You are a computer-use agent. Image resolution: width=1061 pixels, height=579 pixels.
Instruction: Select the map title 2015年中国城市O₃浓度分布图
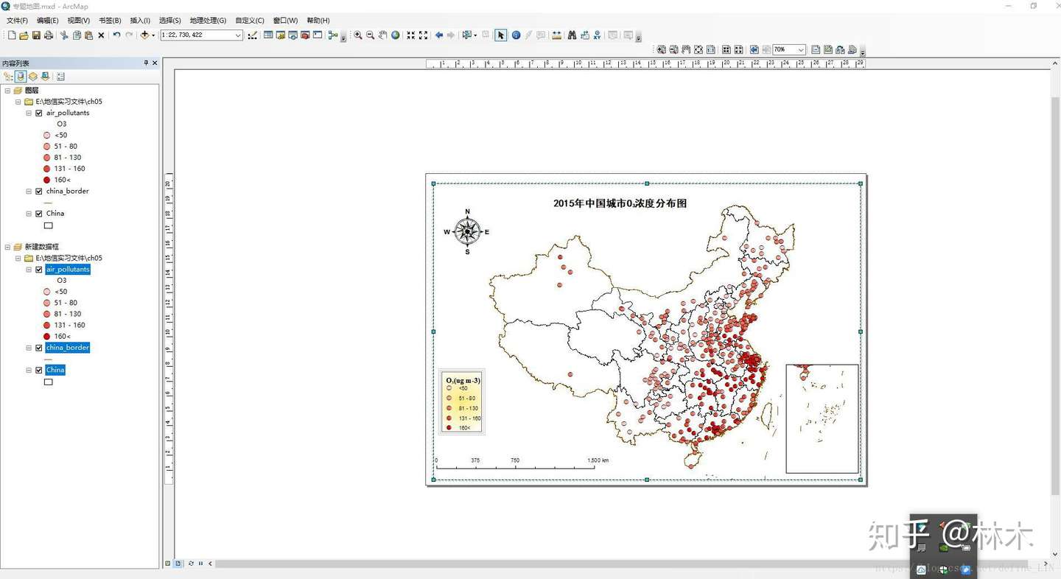pos(620,203)
